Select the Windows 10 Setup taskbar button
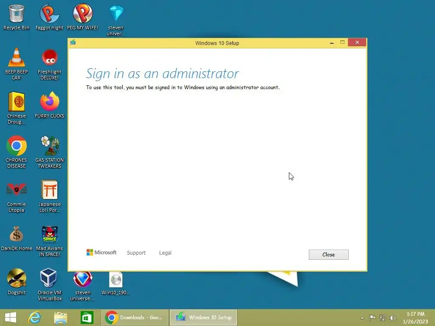The image size is (435, 326). pyautogui.click(x=203, y=318)
